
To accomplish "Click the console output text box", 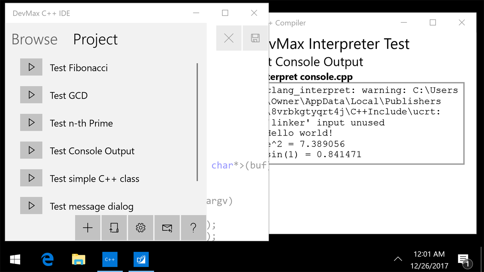I will point(366,123).
